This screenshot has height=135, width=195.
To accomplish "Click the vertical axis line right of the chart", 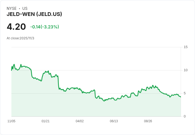I will 181,80.
